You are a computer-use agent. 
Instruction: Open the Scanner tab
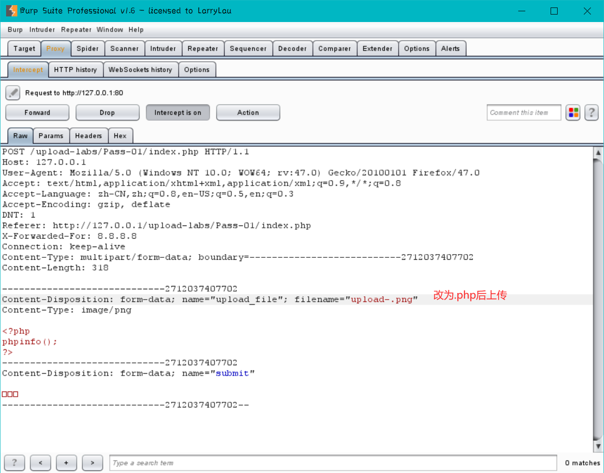coord(125,49)
